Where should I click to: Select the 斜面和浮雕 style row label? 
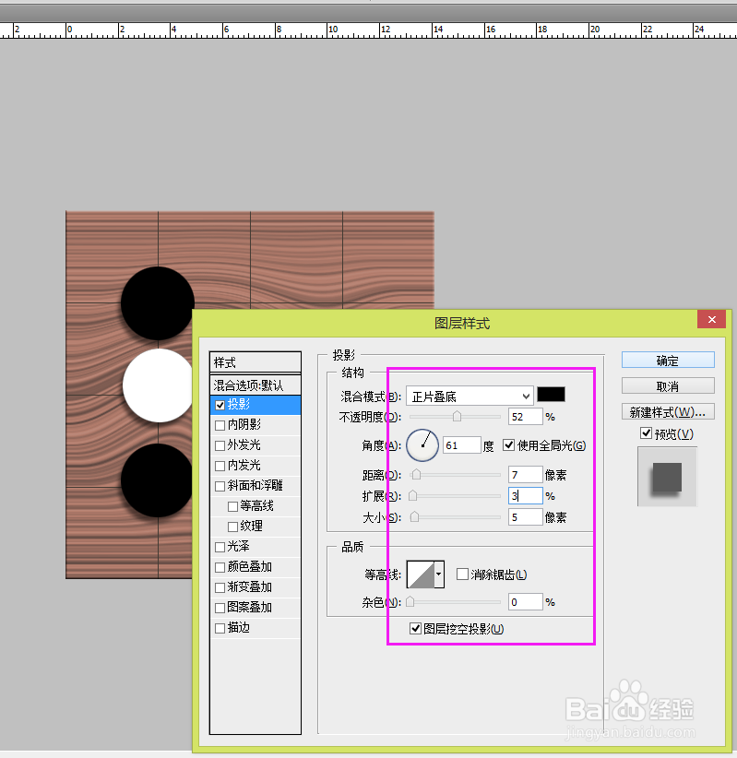click(256, 485)
